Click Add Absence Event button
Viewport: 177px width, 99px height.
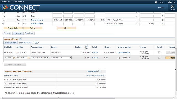(x=15, y=65)
